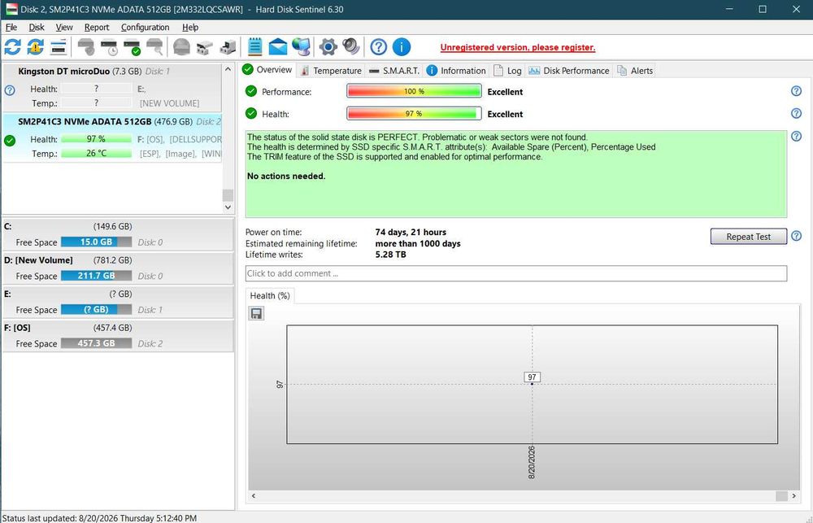Switch to the Disk Performance tab
Viewport: 813px width, 523px height.
tap(569, 71)
